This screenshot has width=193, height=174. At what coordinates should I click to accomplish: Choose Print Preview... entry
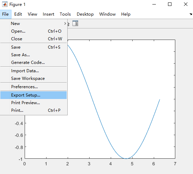tap(33, 103)
